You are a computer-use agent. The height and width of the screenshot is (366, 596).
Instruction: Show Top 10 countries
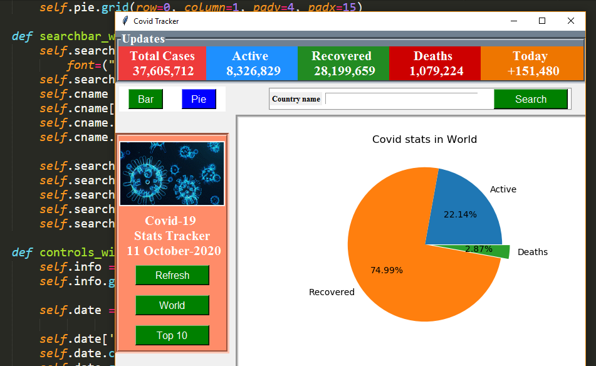(172, 335)
